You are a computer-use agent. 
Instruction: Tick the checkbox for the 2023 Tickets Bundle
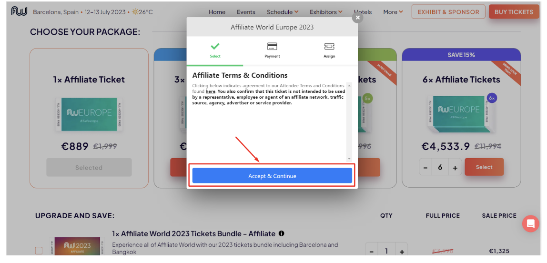click(39, 251)
